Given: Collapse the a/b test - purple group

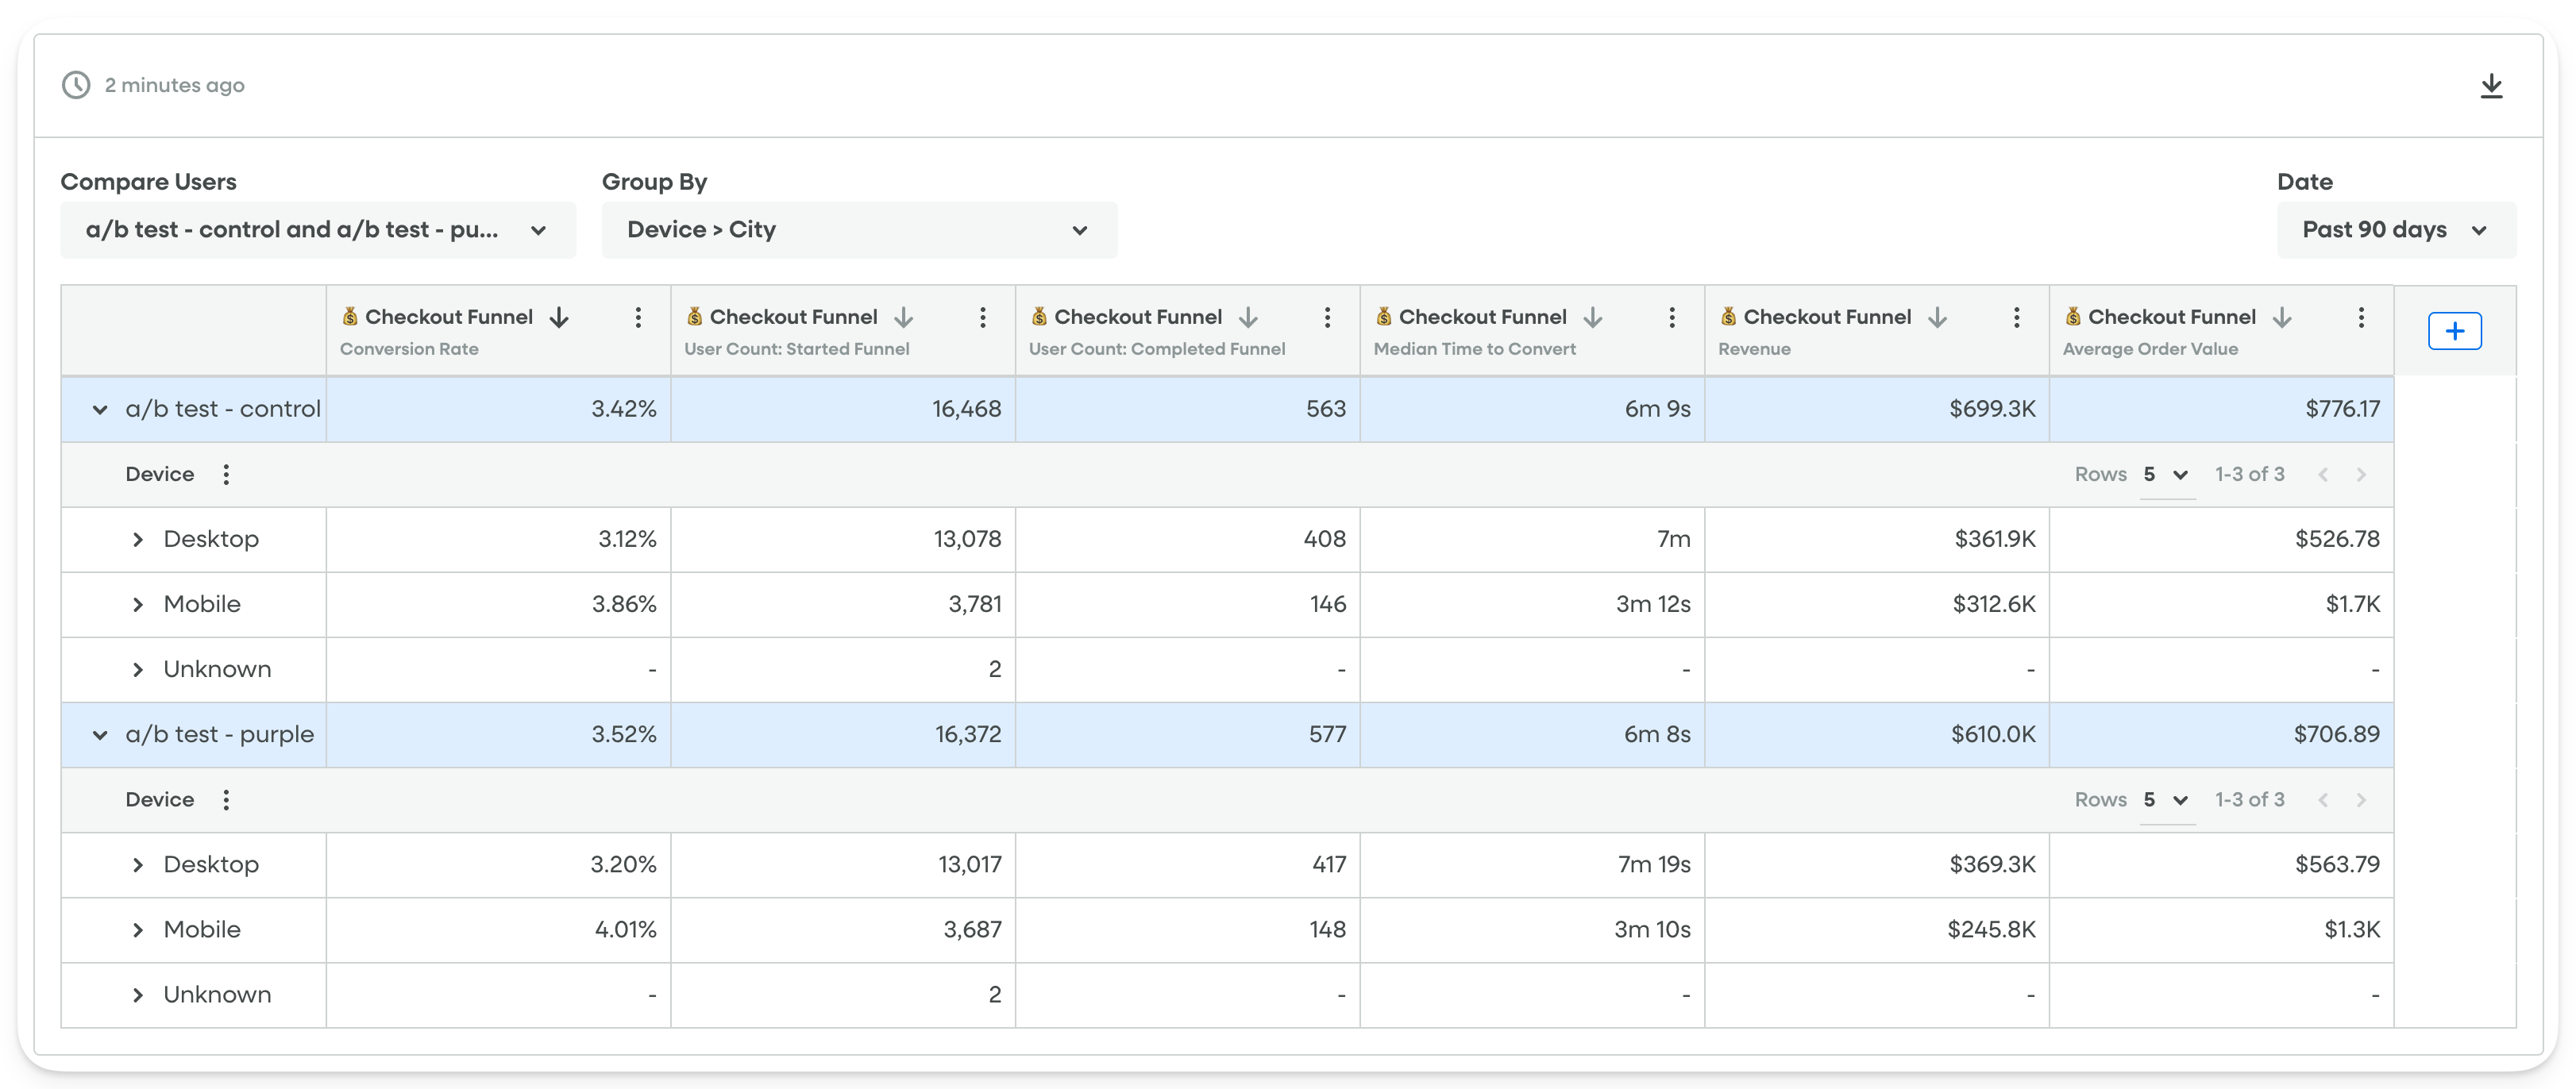Looking at the screenshot, I should click(99, 734).
